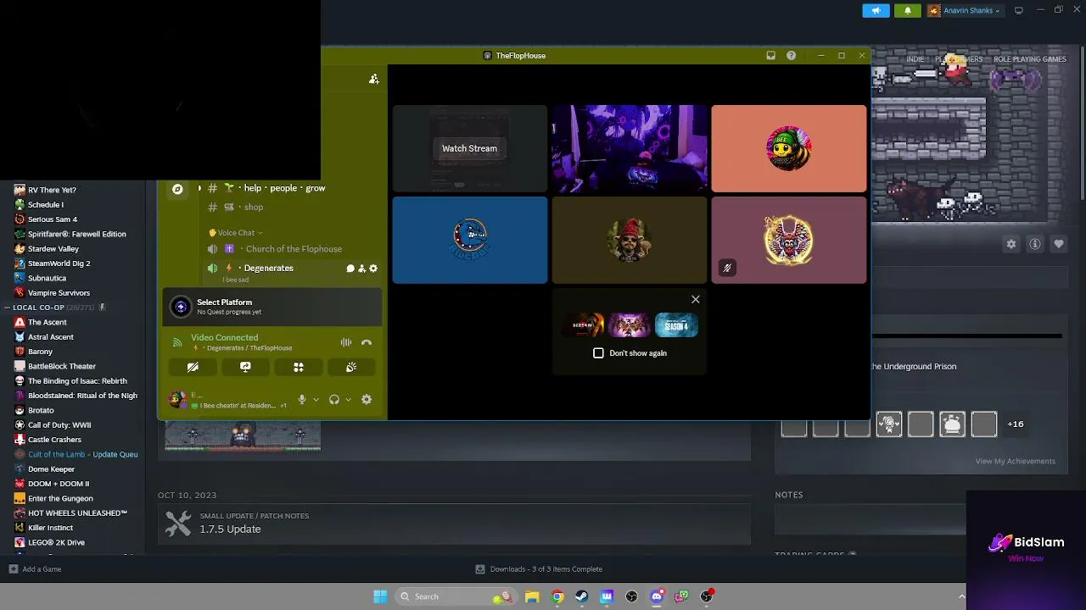The height and width of the screenshot is (610, 1086).
Task: Open Steam announcements megaphone button
Action: [x=876, y=10]
